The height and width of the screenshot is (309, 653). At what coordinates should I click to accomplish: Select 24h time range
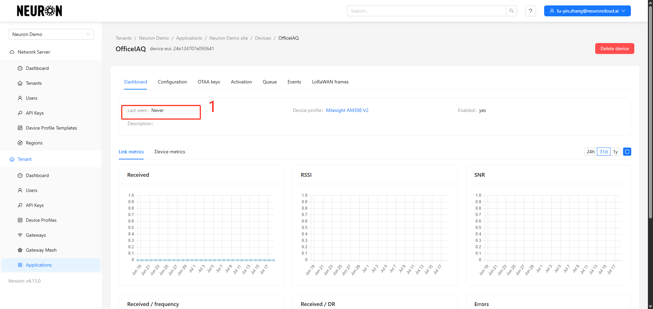coord(590,152)
